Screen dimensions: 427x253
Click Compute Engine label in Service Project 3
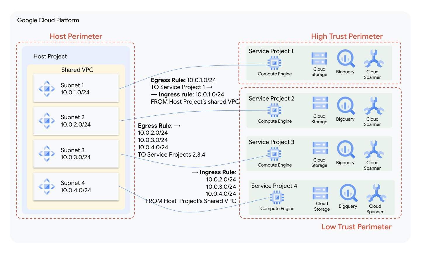tap(275, 165)
